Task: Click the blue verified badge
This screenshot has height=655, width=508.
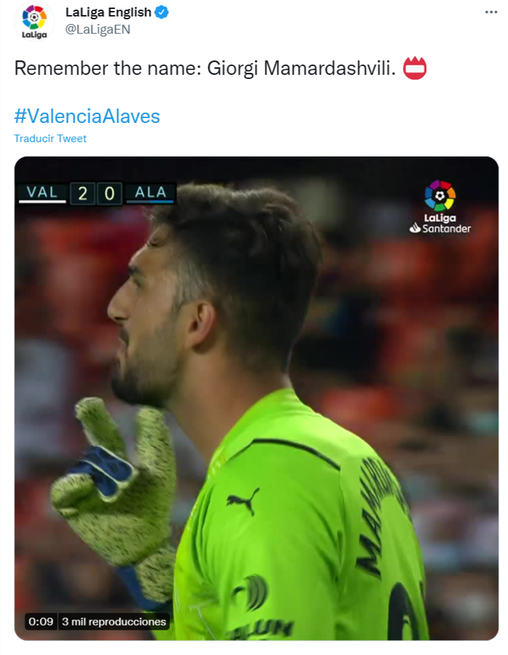Action: tap(162, 12)
